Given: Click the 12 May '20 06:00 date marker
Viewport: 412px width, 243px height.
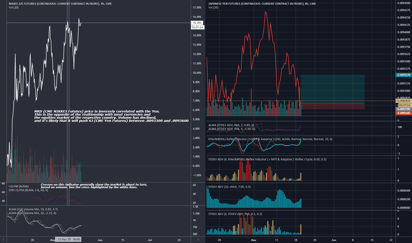Looking at the screenshot, I should [68, 239].
